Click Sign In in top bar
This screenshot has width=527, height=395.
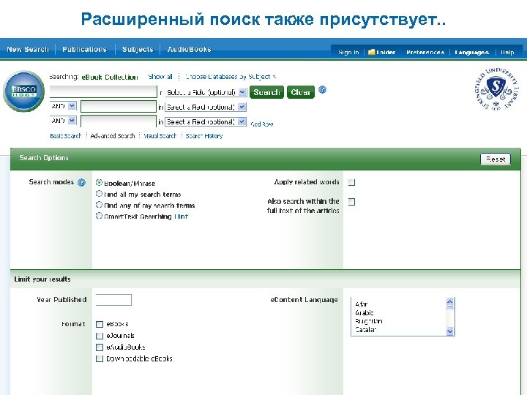pyautogui.click(x=348, y=53)
